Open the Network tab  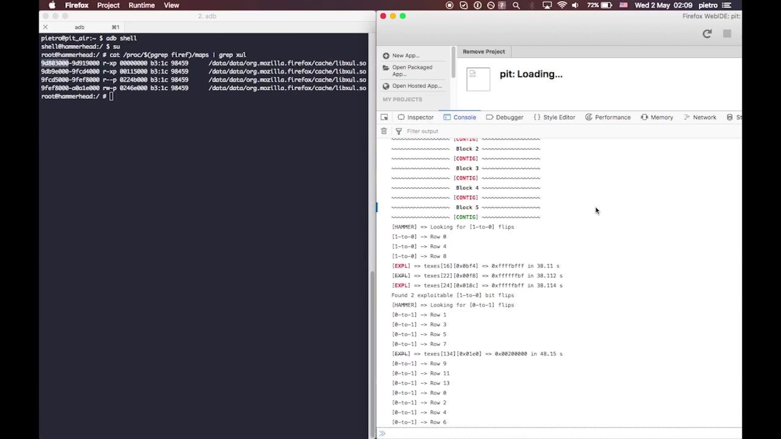[700, 117]
